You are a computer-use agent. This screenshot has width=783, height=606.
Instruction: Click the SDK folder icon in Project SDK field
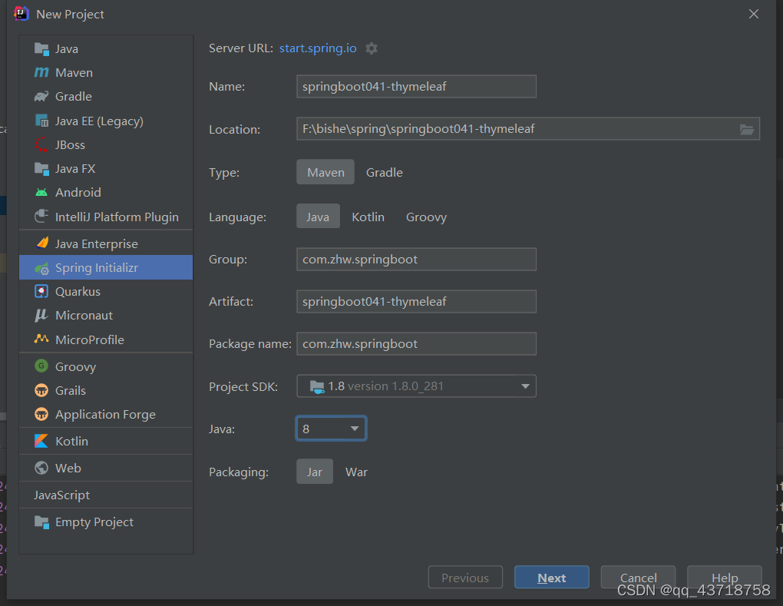(x=317, y=386)
